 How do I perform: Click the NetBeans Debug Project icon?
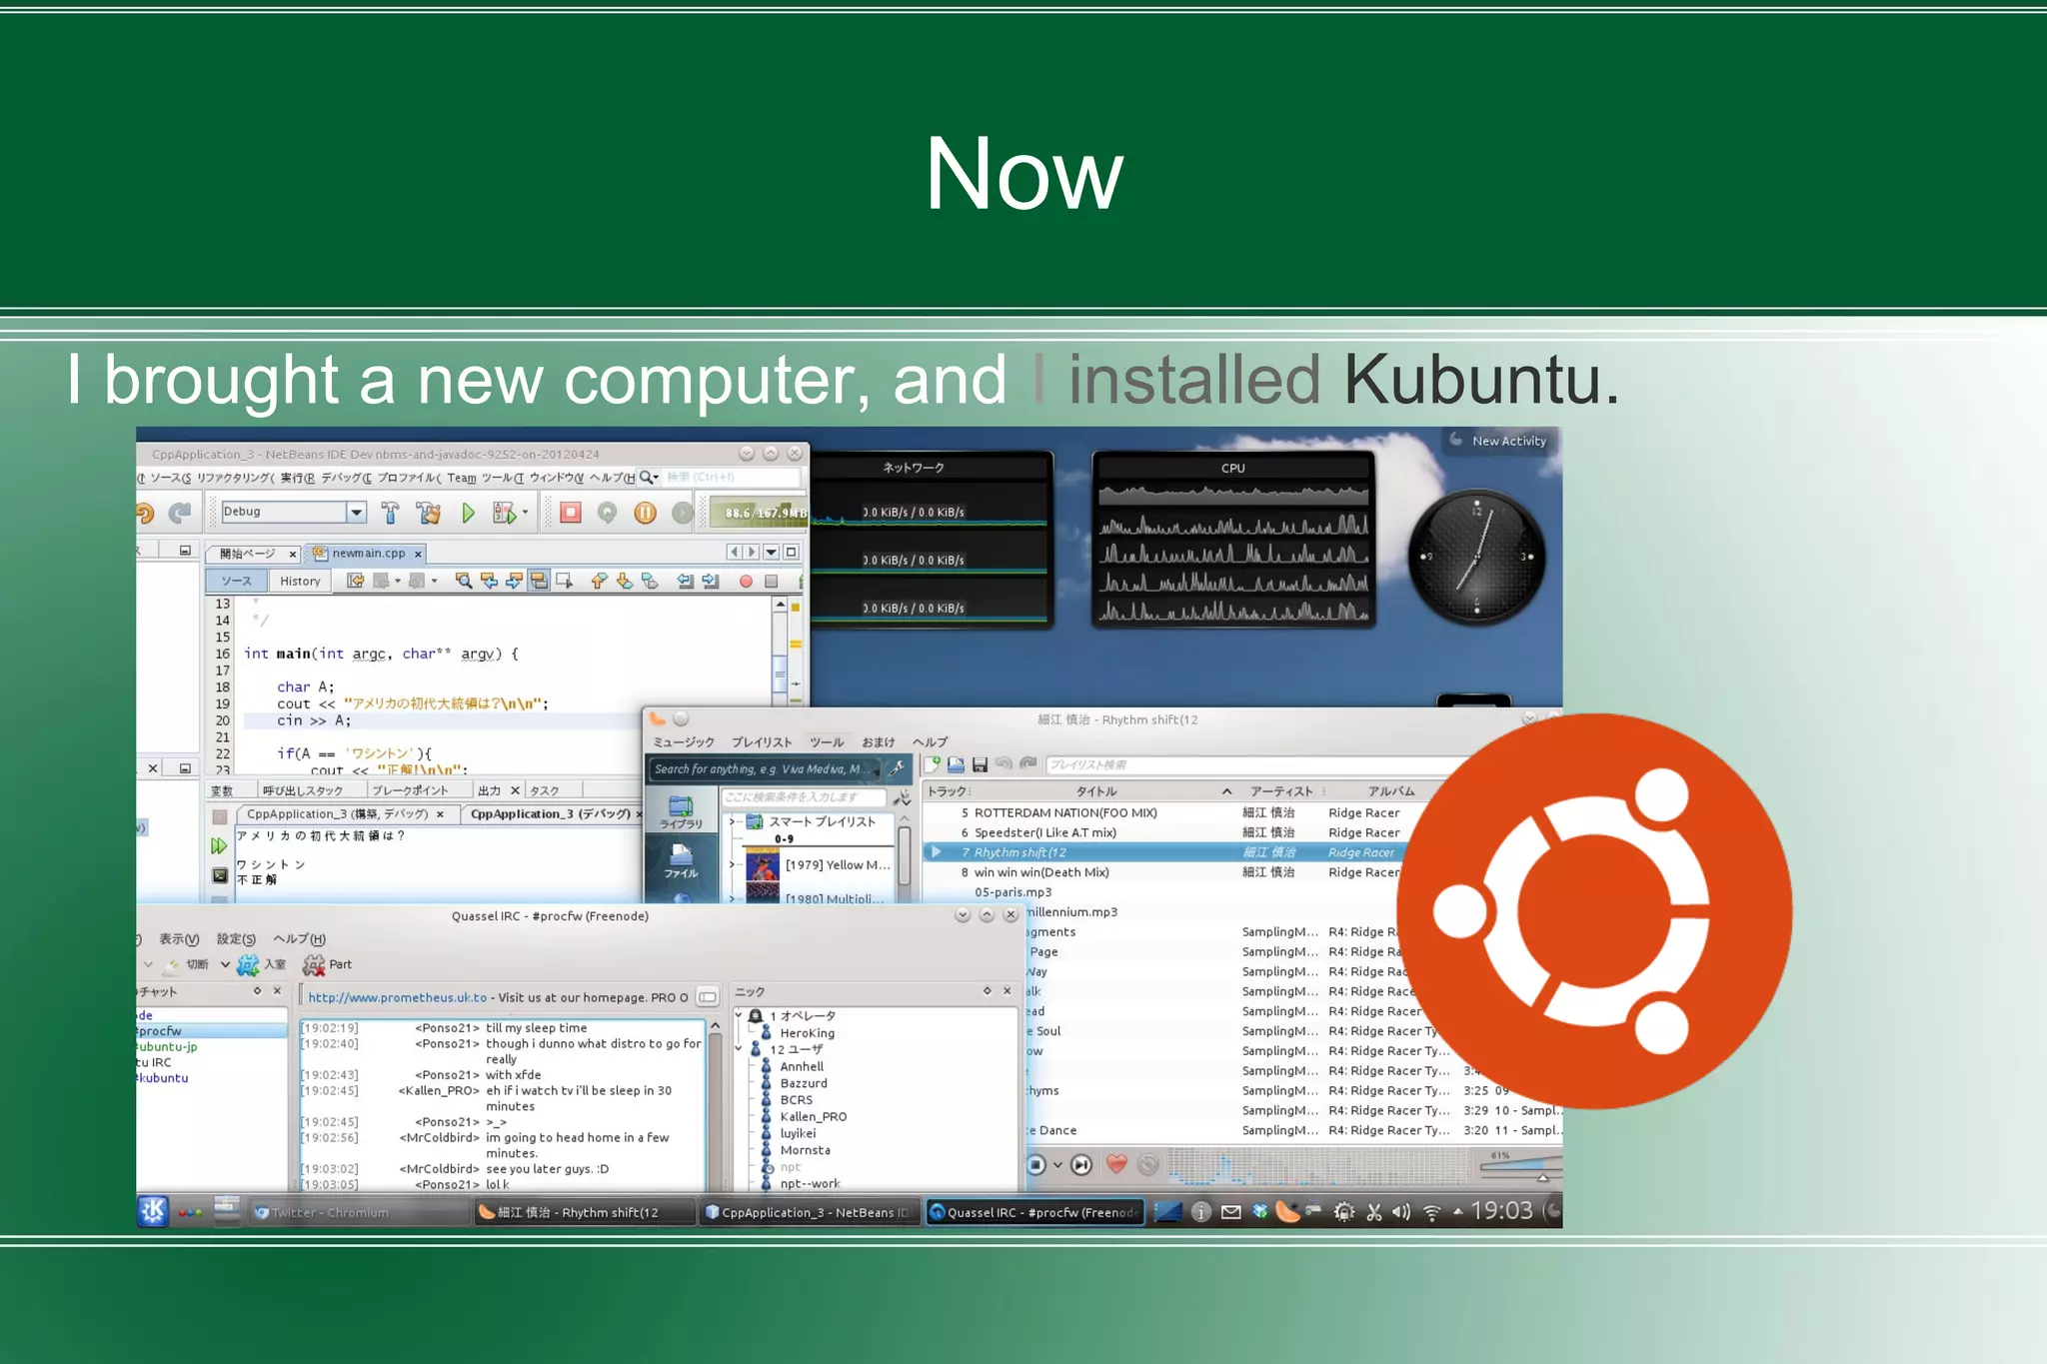pyautogui.click(x=504, y=513)
